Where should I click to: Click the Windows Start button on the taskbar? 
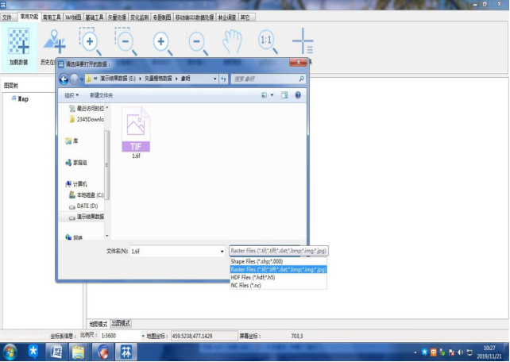11,350
